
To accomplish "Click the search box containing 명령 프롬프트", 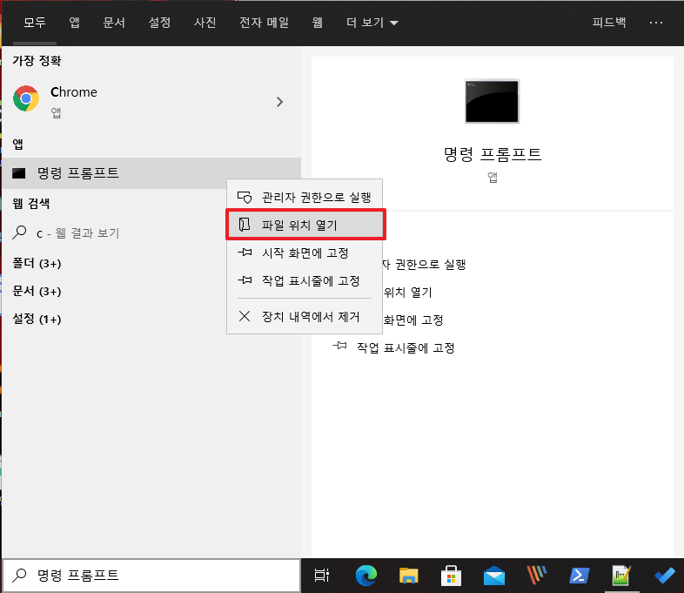I will coord(151,576).
